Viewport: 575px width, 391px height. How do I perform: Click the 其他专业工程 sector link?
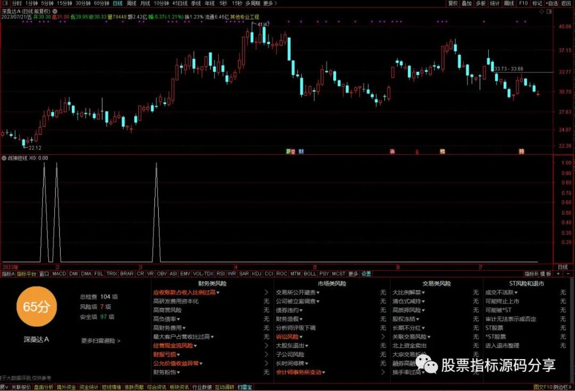(x=244, y=17)
